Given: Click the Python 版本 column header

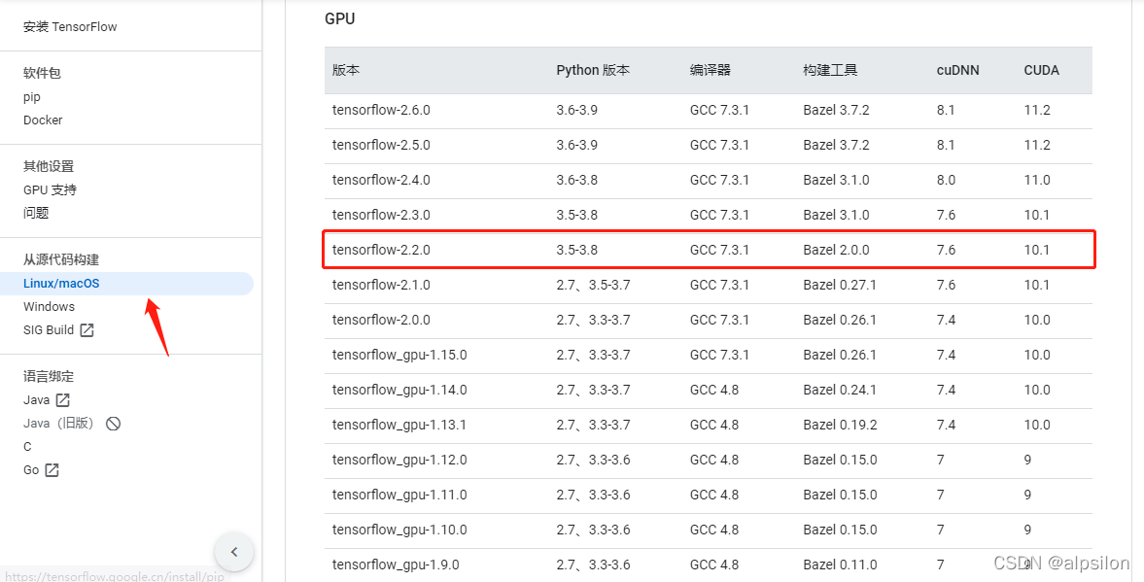Looking at the screenshot, I should coord(593,70).
